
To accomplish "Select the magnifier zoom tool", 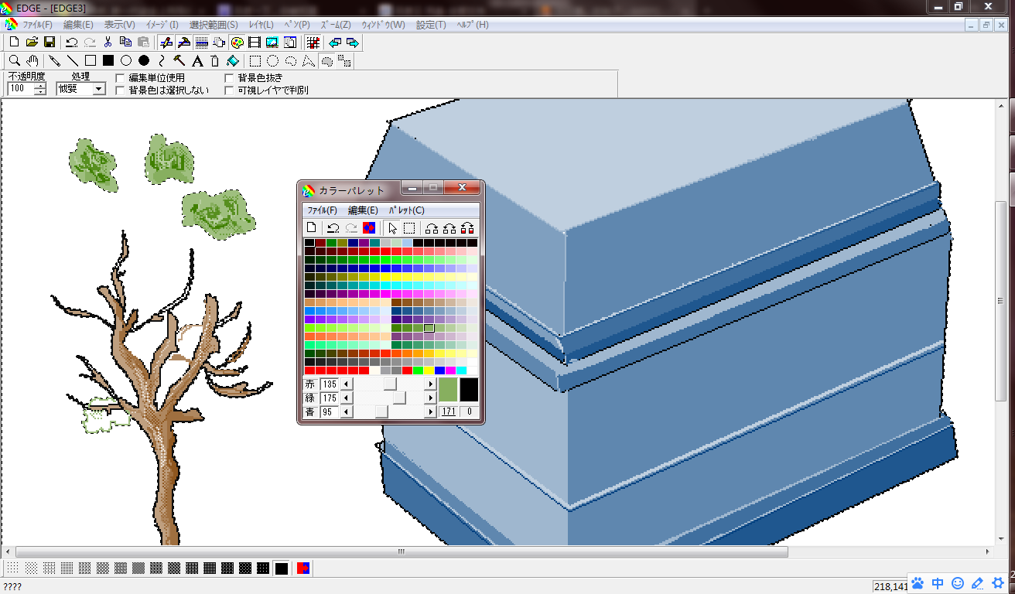I will (14, 60).
